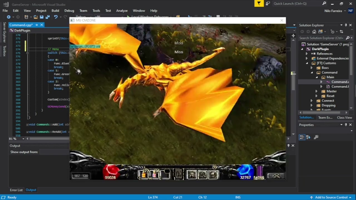Open the editor zoom level dropdown
The width and height of the screenshot is (356, 200).
[23, 139]
